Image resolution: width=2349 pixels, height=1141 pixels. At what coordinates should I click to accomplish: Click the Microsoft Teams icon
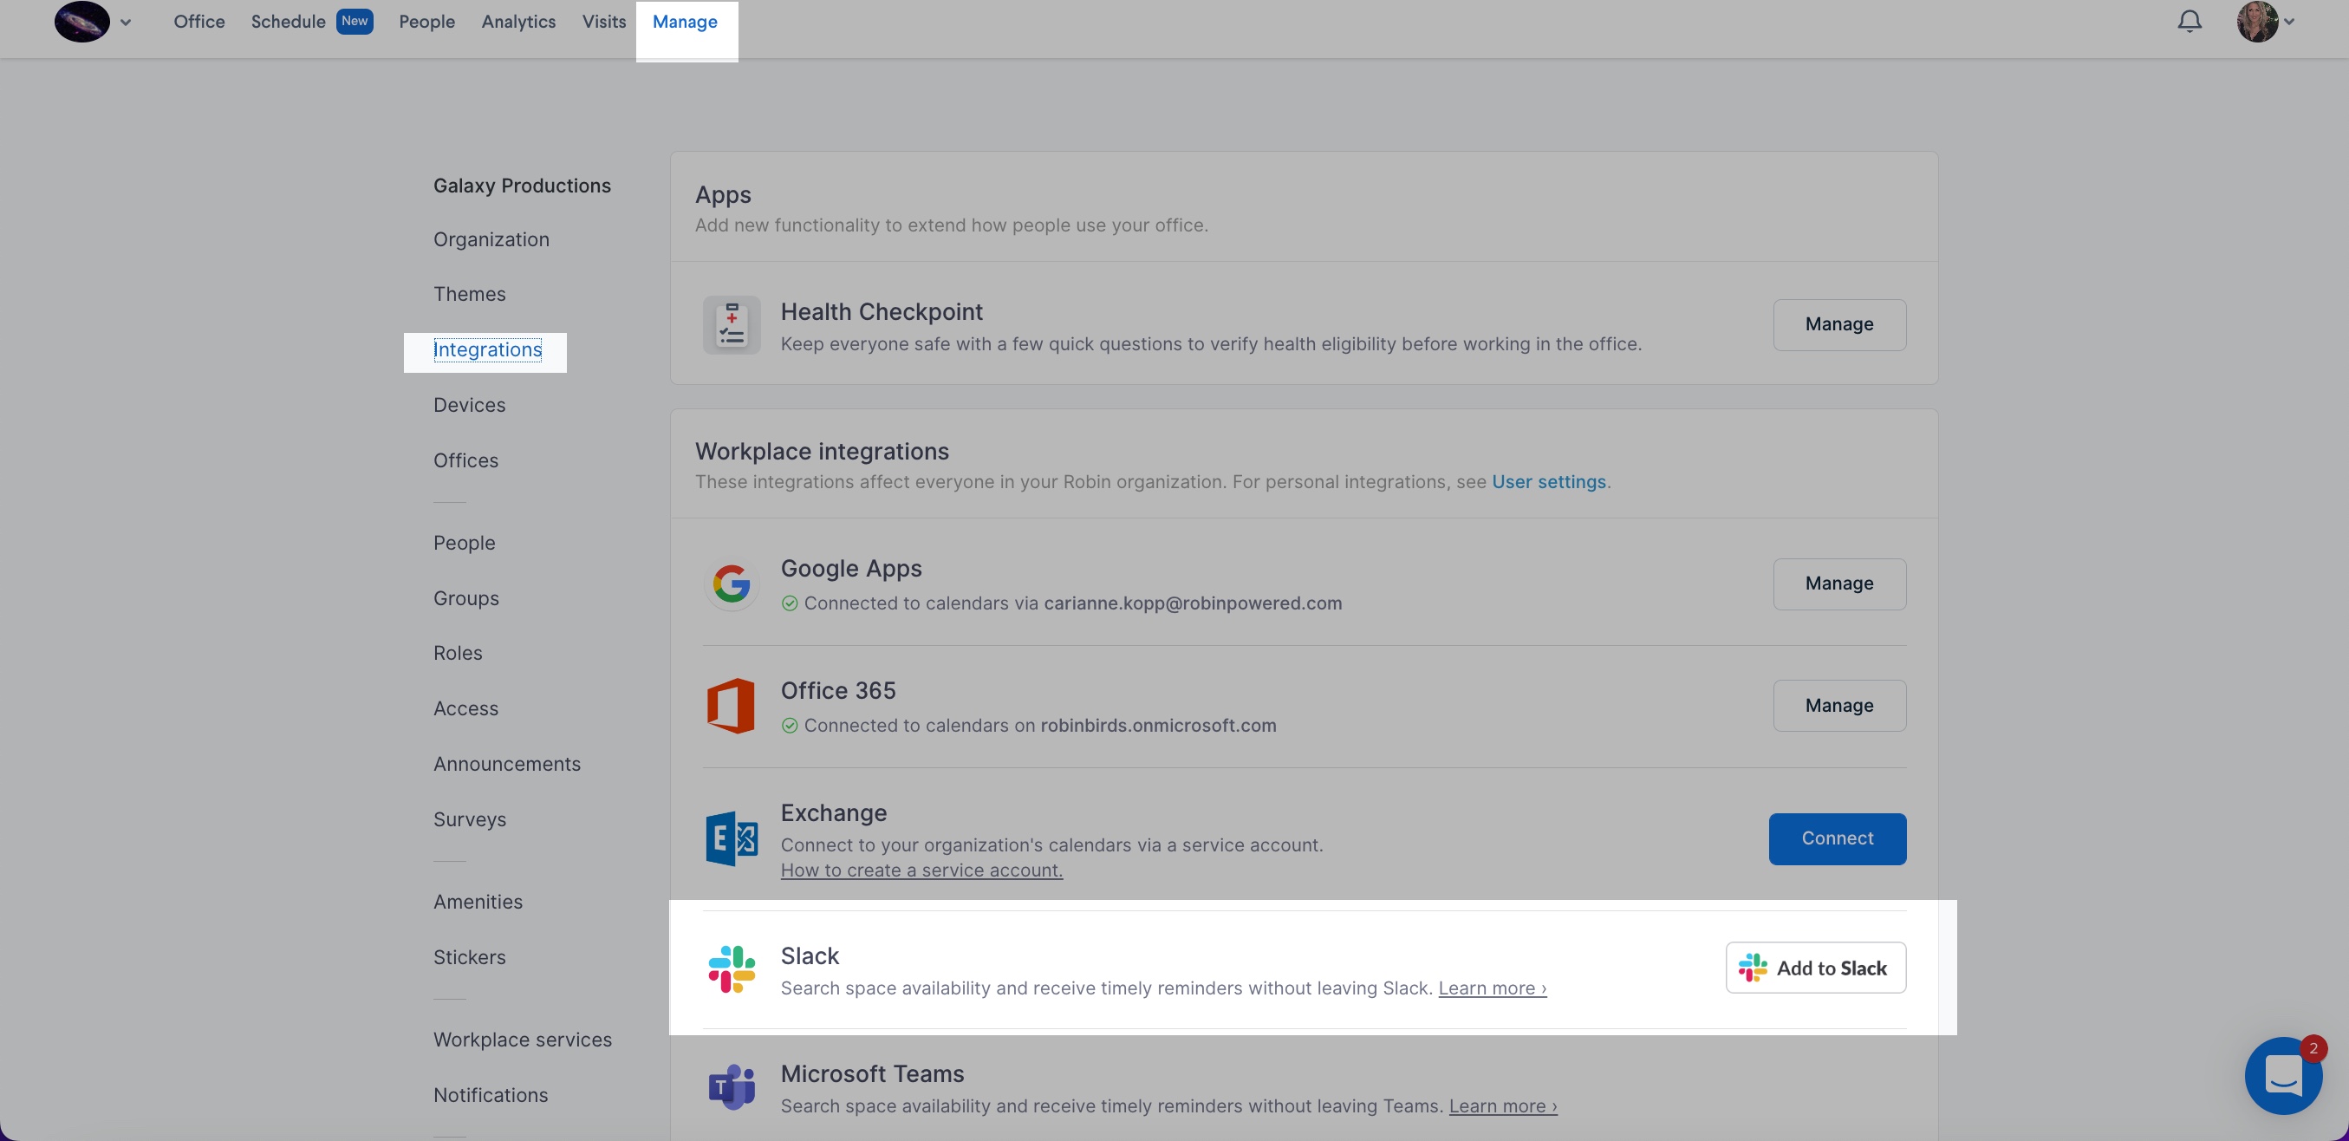[731, 1086]
